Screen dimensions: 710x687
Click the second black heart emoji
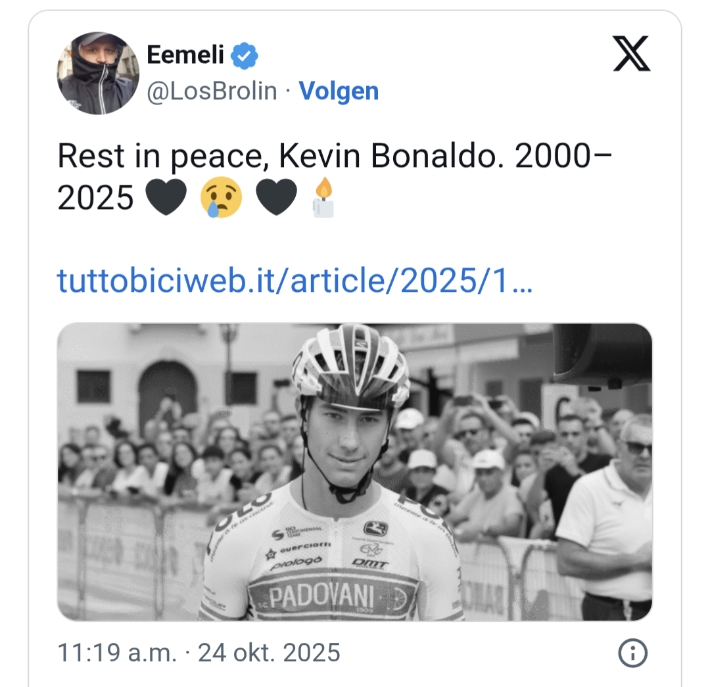(x=276, y=197)
